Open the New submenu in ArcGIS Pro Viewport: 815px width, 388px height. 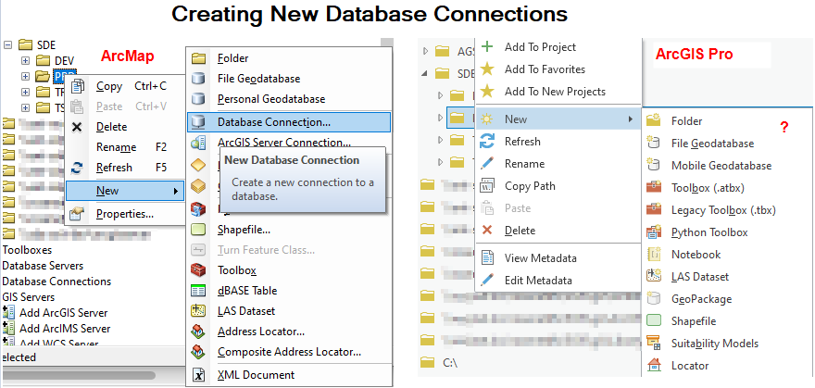tap(558, 119)
